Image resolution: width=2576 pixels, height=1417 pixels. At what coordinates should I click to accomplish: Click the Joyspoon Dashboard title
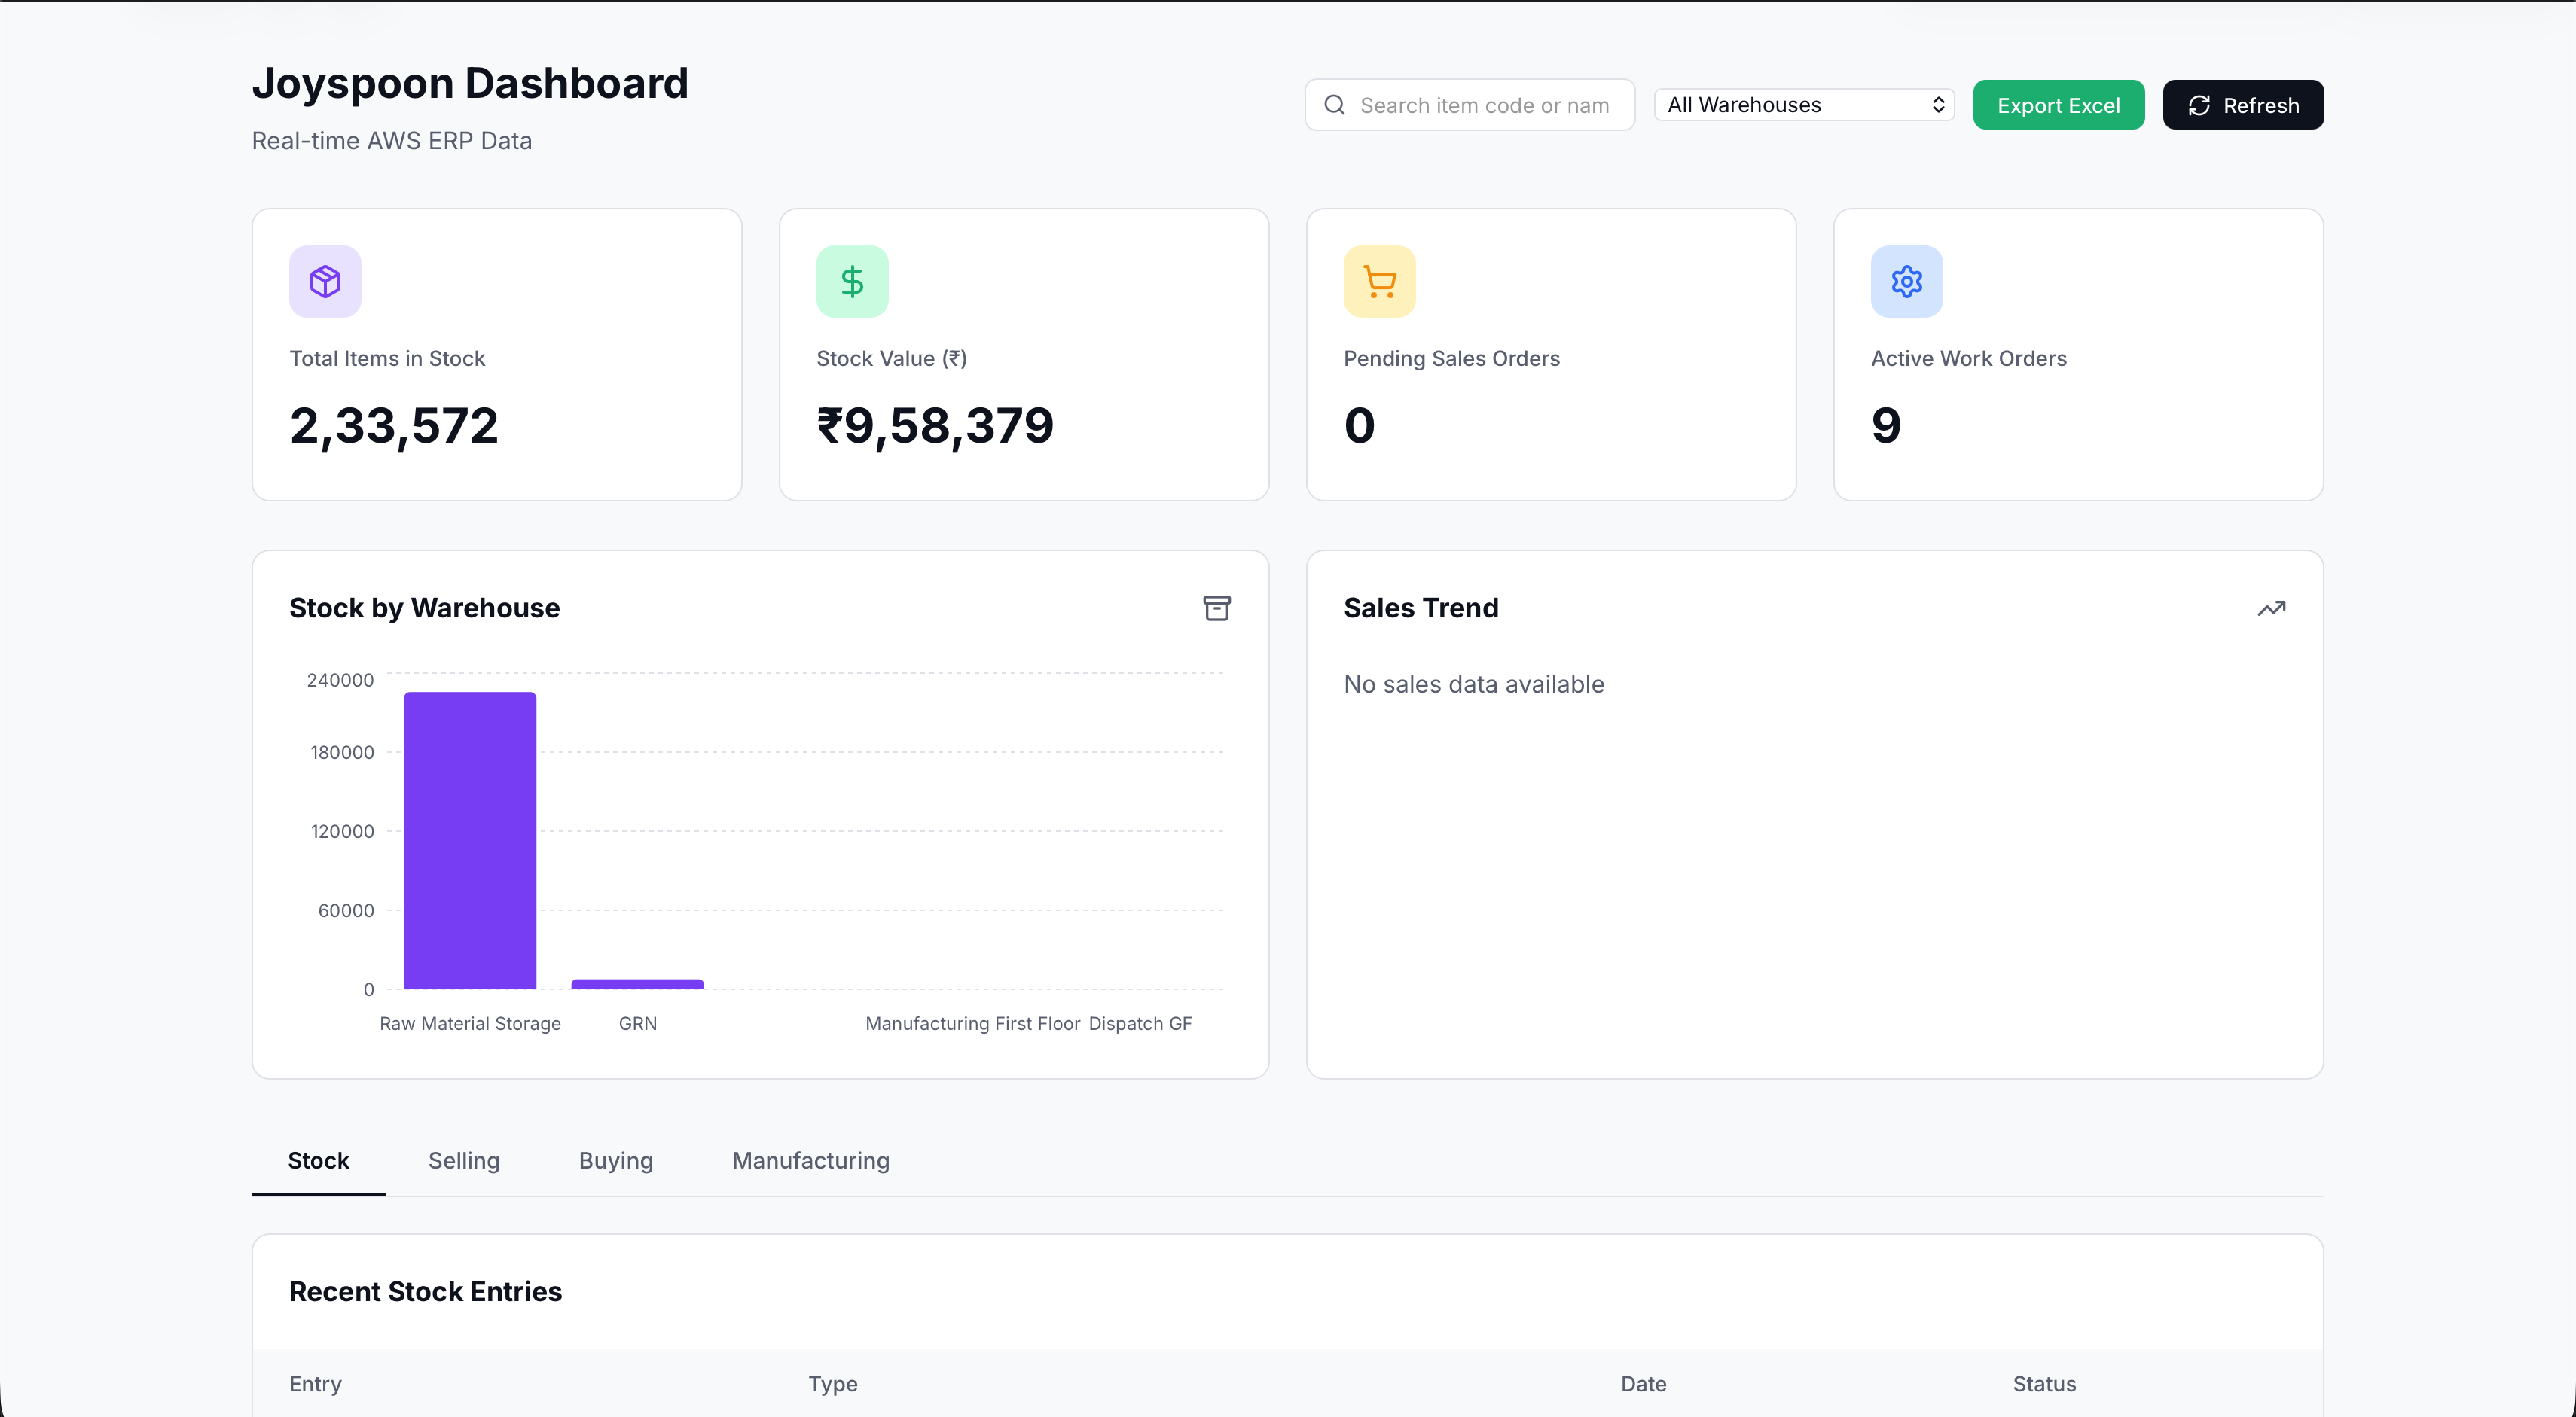coord(470,83)
